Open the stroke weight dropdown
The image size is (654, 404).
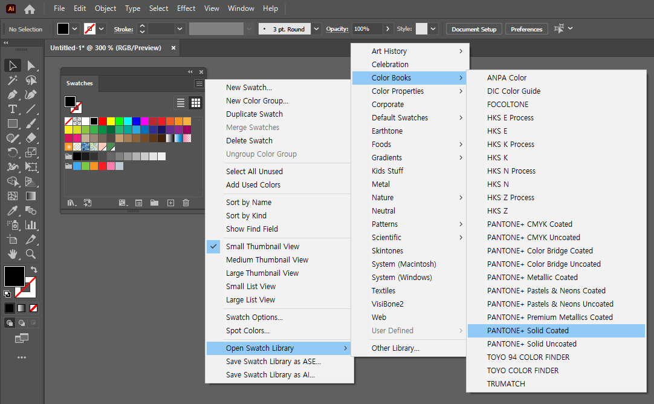pyautogui.click(x=180, y=29)
